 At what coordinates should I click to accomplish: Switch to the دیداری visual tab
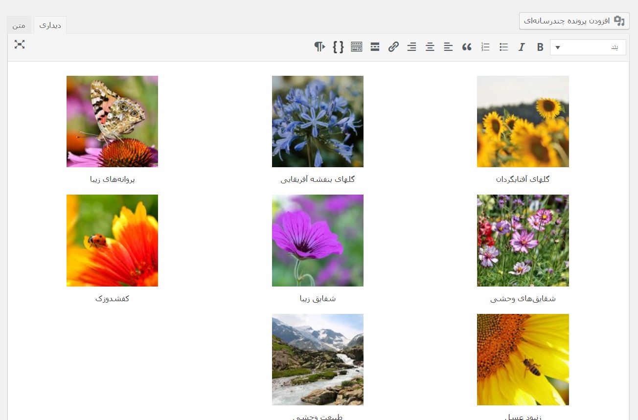click(50, 25)
